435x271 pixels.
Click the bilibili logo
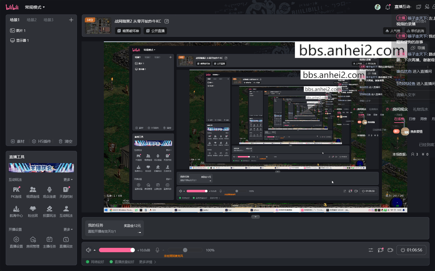coord(12,7)
